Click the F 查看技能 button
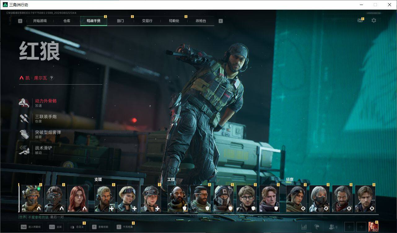The width and height of the screenshot is (397, 233). 100,227
